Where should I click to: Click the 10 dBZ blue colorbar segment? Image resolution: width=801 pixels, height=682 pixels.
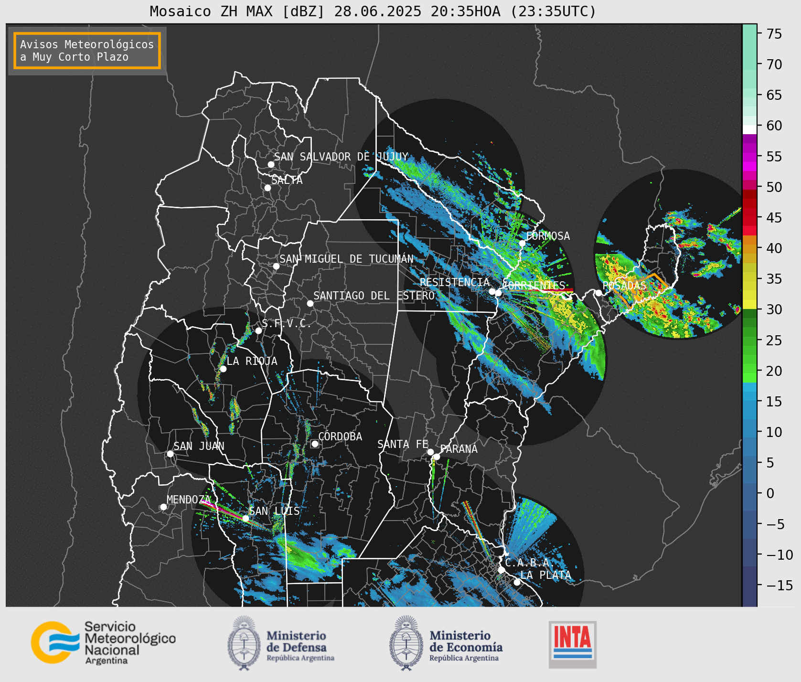(x=749, y=428)
